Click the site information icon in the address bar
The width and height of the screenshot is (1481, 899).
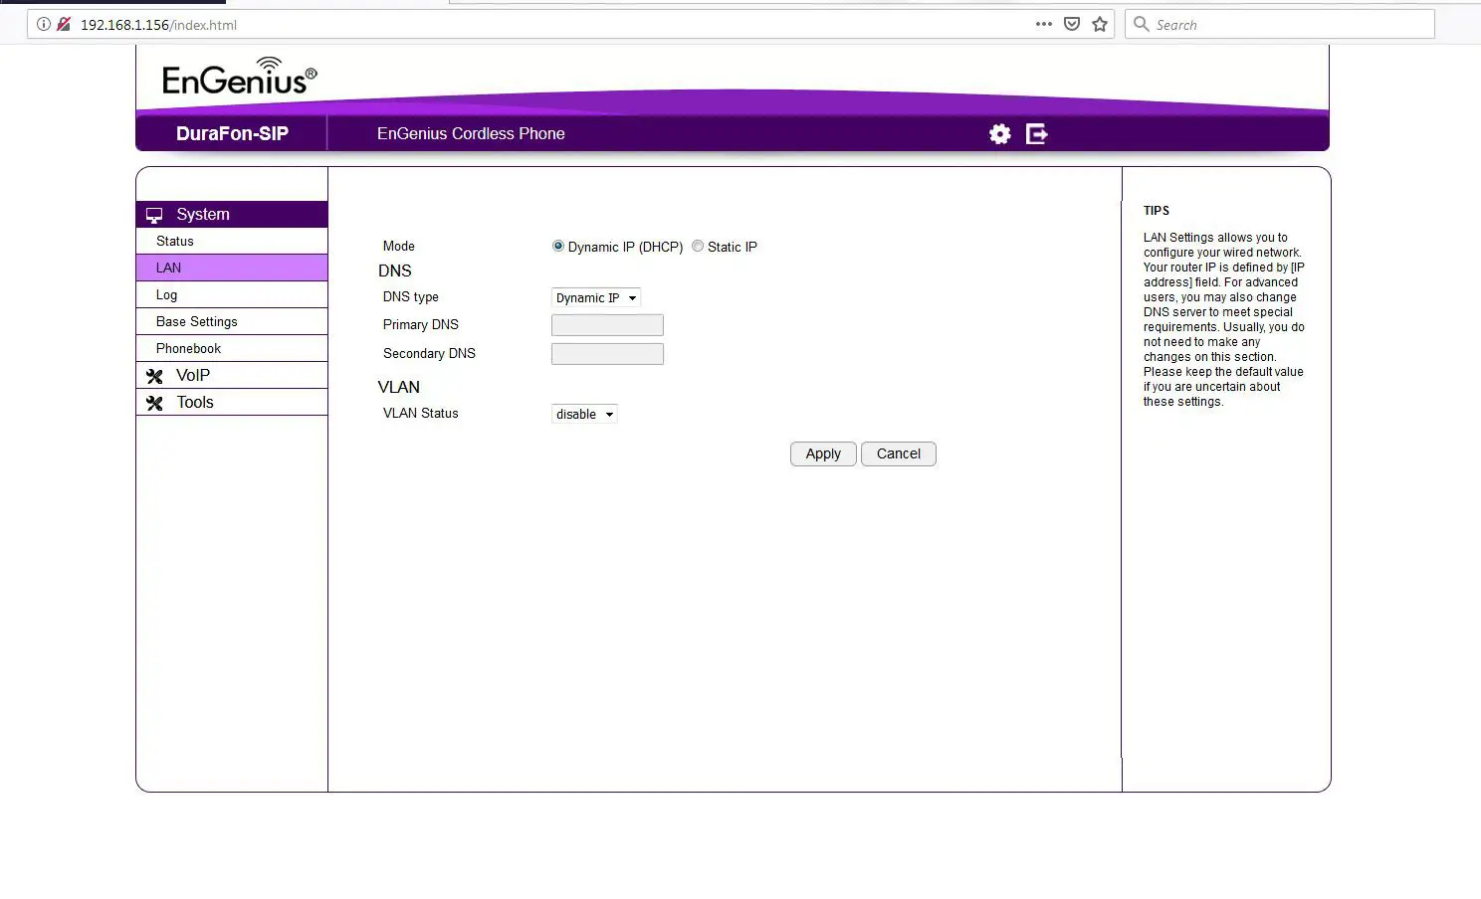coord(43,24)
